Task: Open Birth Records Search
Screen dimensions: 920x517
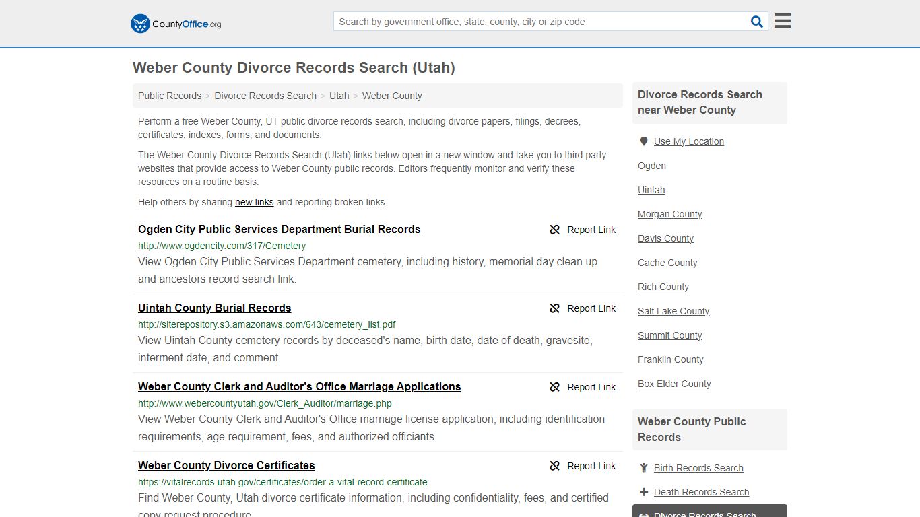Action: click(x=698, y=468)
